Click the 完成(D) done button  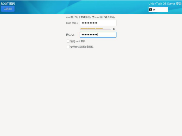(x=8, y=9)
